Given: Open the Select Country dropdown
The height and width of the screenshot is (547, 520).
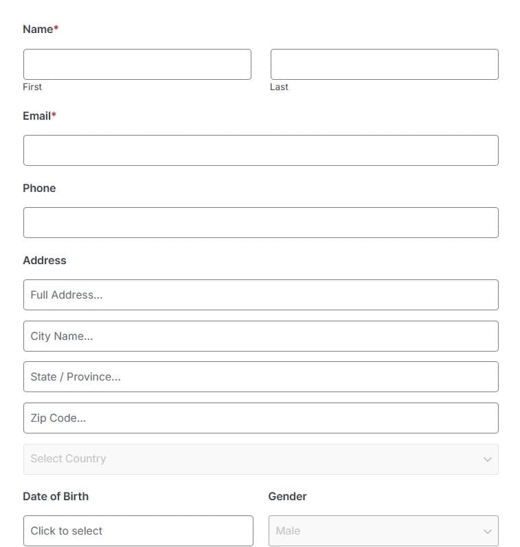Looking at the screenshot, I should click(261, 459).
